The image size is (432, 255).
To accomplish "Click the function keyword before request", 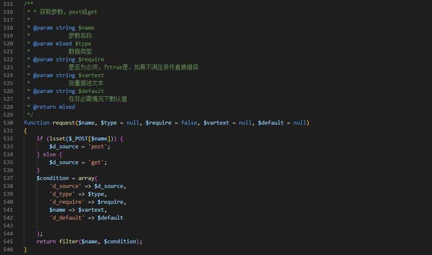I will (37, 123).
